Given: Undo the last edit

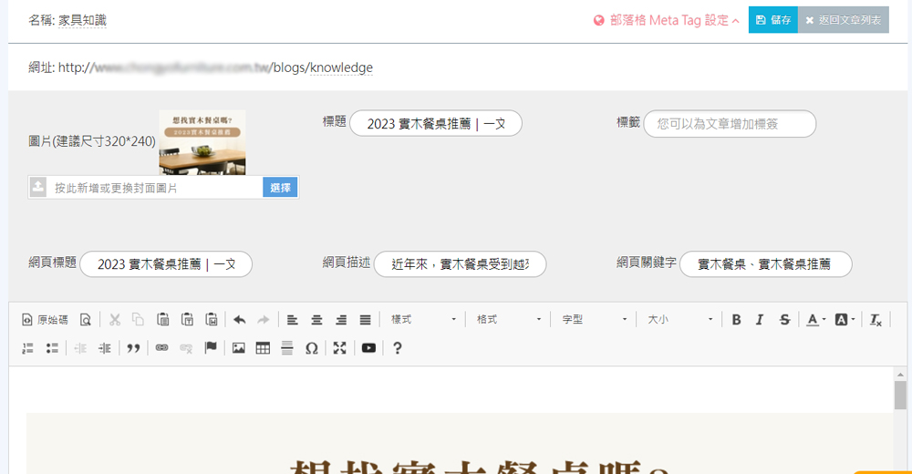Looking at the screenshot, I should point(239,320).
